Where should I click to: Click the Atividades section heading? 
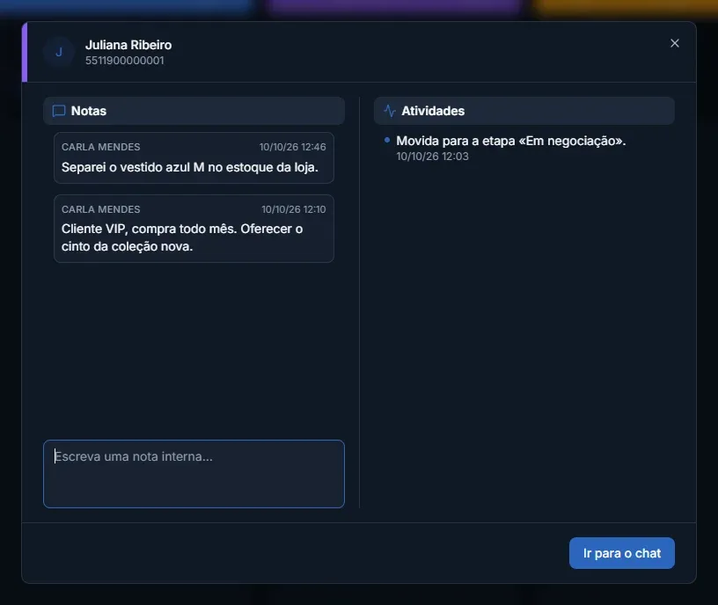click(x=433, y=111)
